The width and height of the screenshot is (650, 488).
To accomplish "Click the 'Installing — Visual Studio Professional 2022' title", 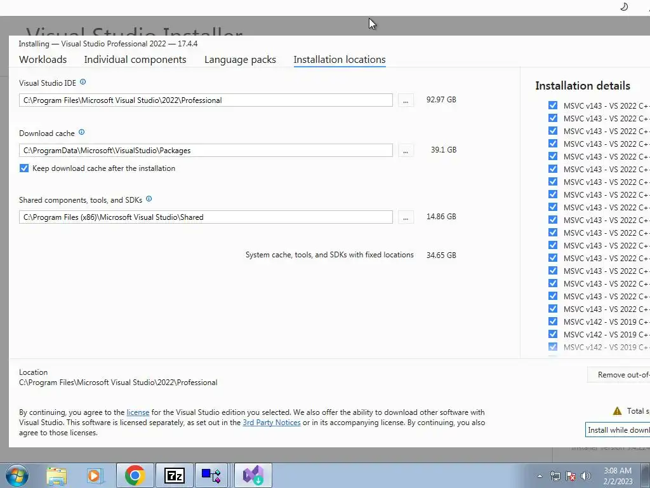I will [x=108, y=44].
